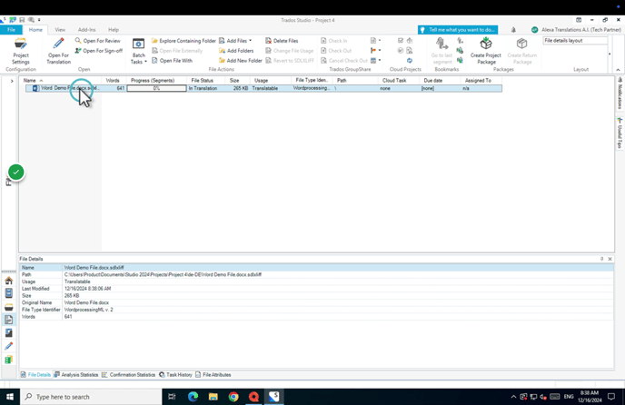Sort by the Words column header
Viewport: 625px width, 405px height.
(114, 81)
